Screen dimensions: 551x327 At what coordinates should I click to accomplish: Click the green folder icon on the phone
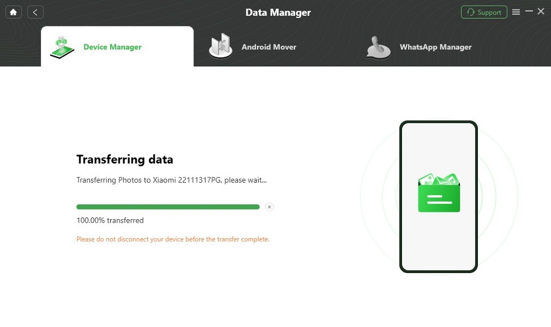pos(439,193)
